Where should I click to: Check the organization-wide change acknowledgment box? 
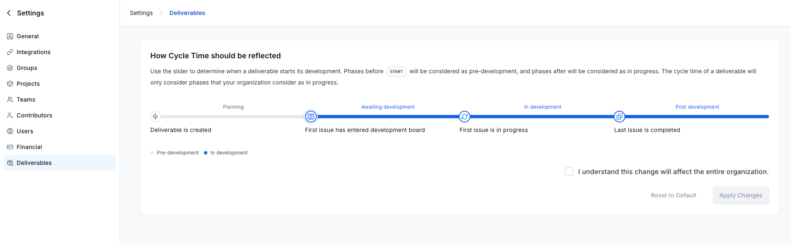[x=569, y=172]
